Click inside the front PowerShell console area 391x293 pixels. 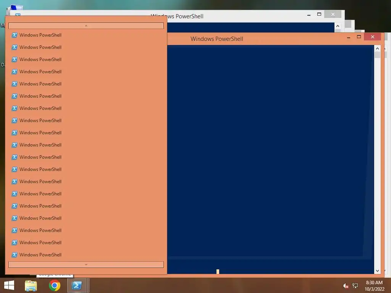(271, 159)
